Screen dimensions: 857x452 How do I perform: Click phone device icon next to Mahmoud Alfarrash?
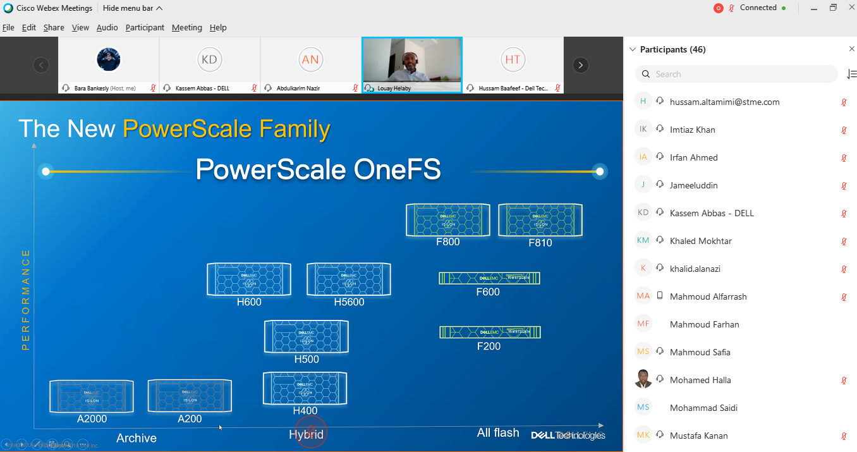[x=660, y=296]
